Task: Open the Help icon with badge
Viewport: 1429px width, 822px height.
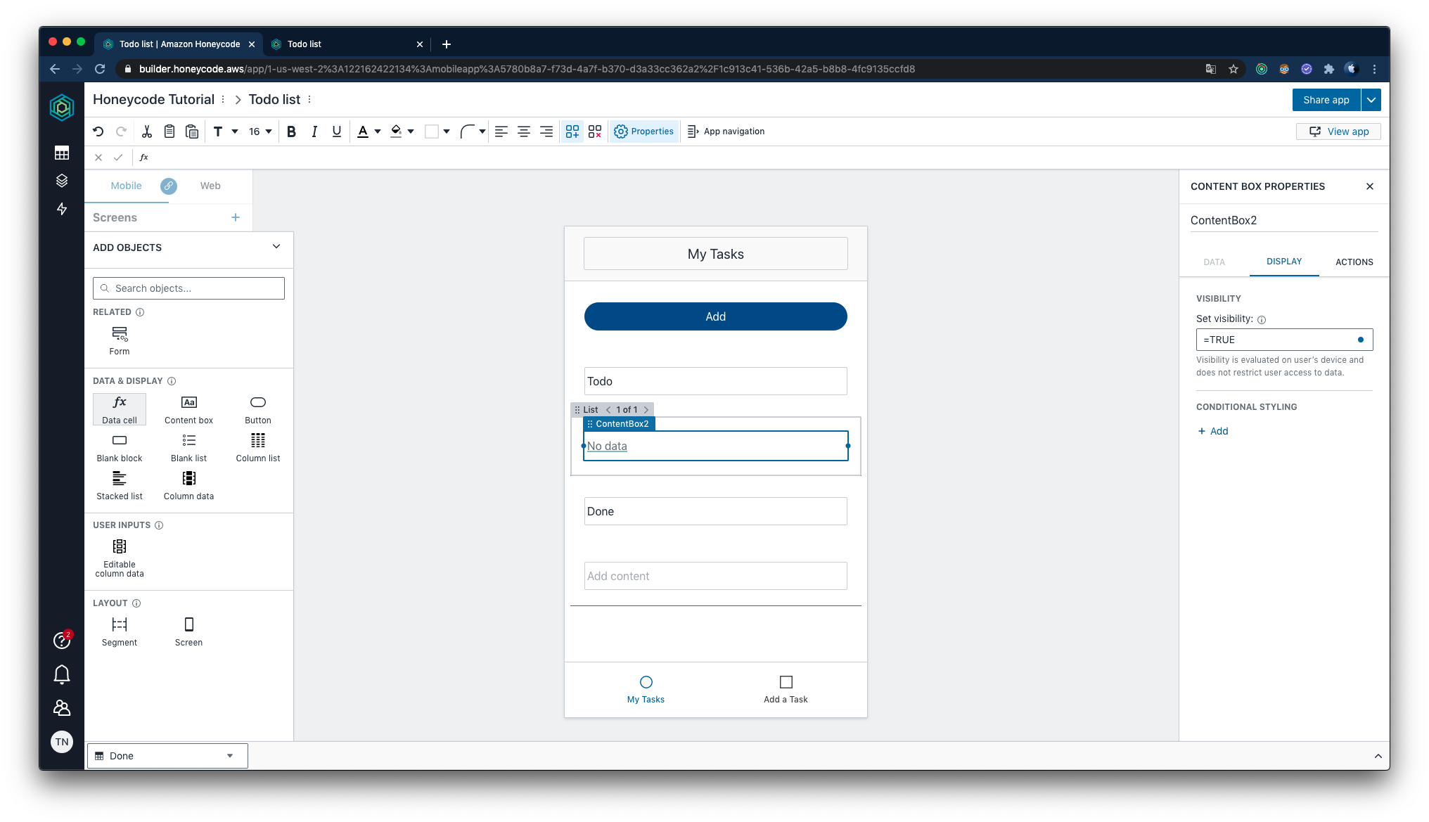Action: point(62,640)
